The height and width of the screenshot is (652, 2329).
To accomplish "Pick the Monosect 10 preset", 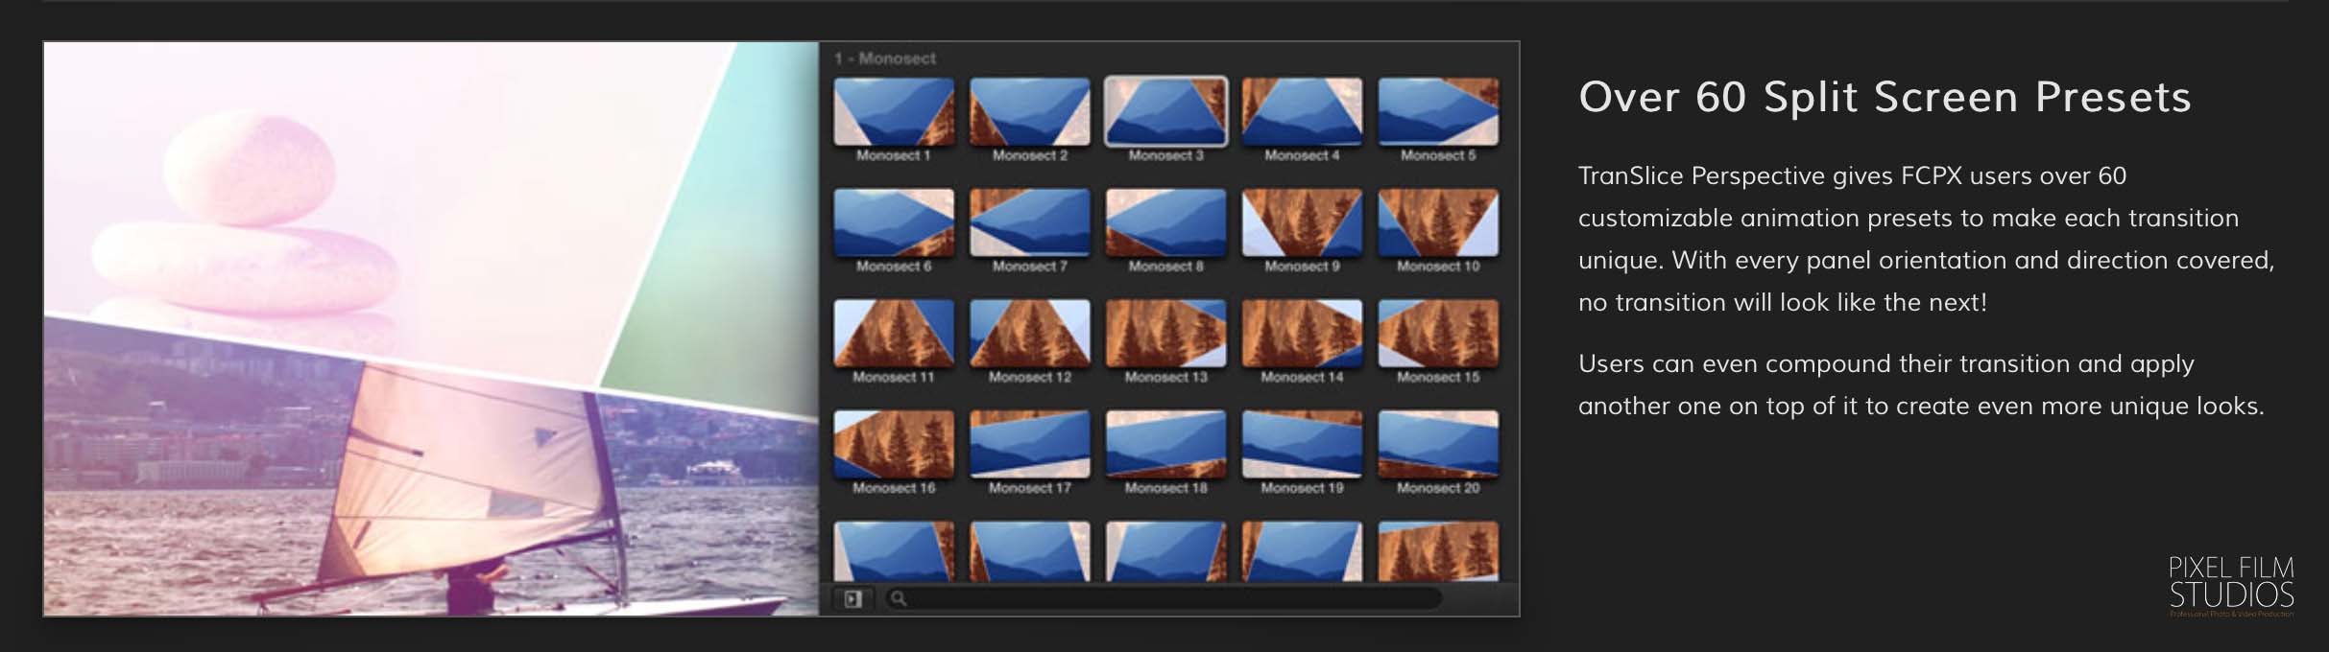I will click(x=1438, y=222).
